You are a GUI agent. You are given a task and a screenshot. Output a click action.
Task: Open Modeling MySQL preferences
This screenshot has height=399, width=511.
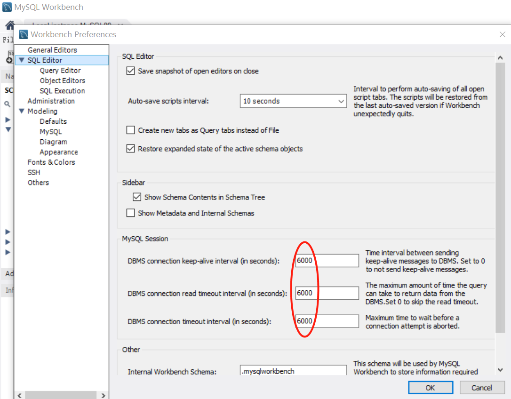[x=51, y=131]
